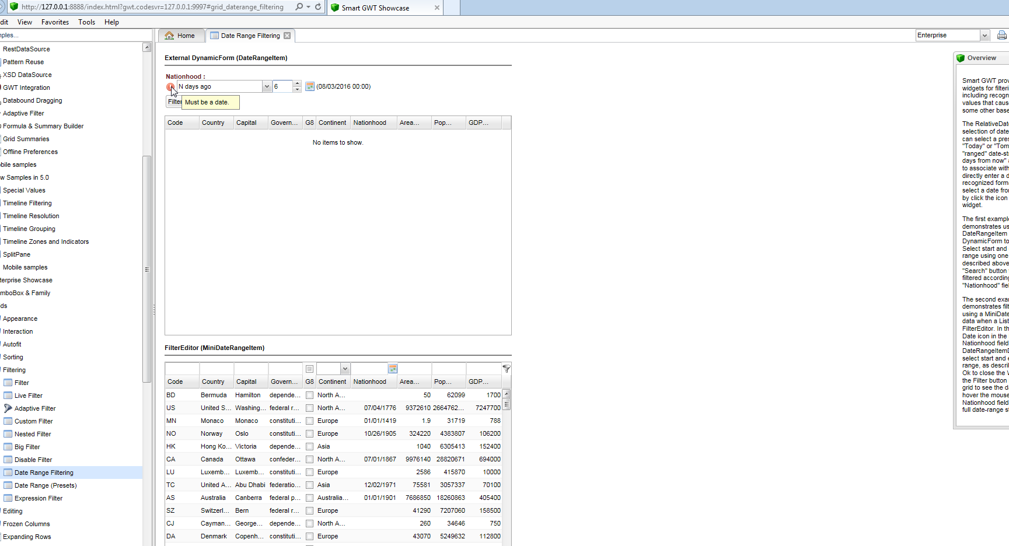Click the red validation error icon
The image size is (1009, 546).
click(x=170, y=87)
